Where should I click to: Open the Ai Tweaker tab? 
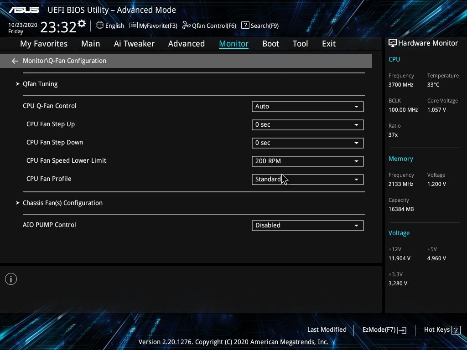134,44
